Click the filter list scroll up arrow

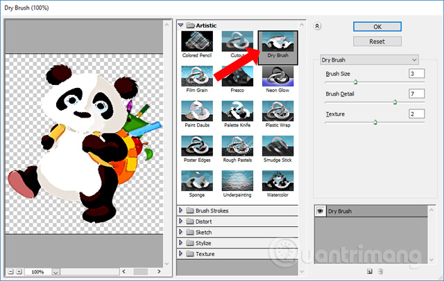pos(302,25)
